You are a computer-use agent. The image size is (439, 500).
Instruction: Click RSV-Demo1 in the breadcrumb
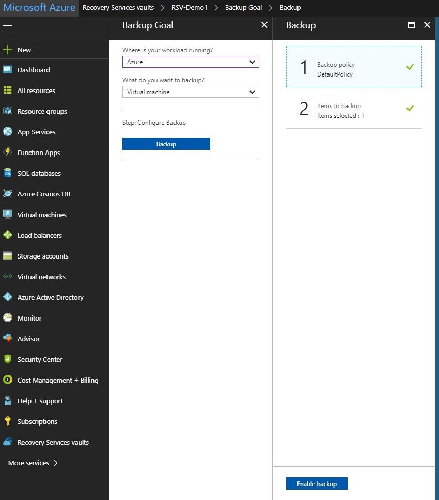coord(191,7)
